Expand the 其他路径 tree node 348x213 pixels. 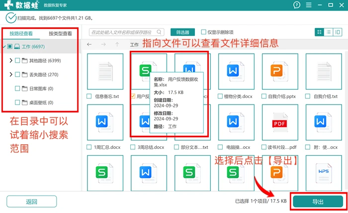coord(10,60)
